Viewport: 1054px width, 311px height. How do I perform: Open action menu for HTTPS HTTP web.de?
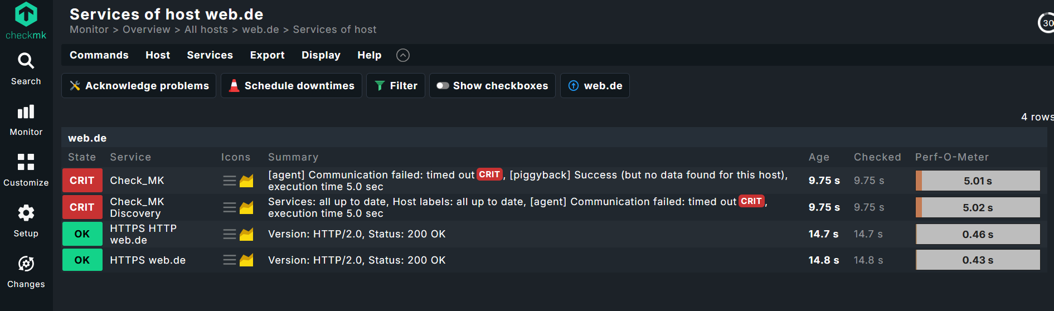coord(229,234)
